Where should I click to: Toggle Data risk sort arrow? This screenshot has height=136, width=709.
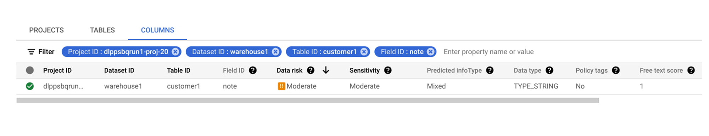point(326,70)
